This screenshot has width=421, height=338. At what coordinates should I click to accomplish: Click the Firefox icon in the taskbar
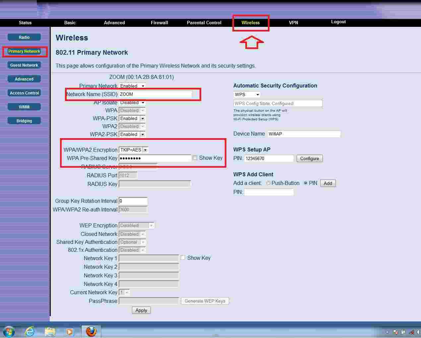(x=91, y=331)
